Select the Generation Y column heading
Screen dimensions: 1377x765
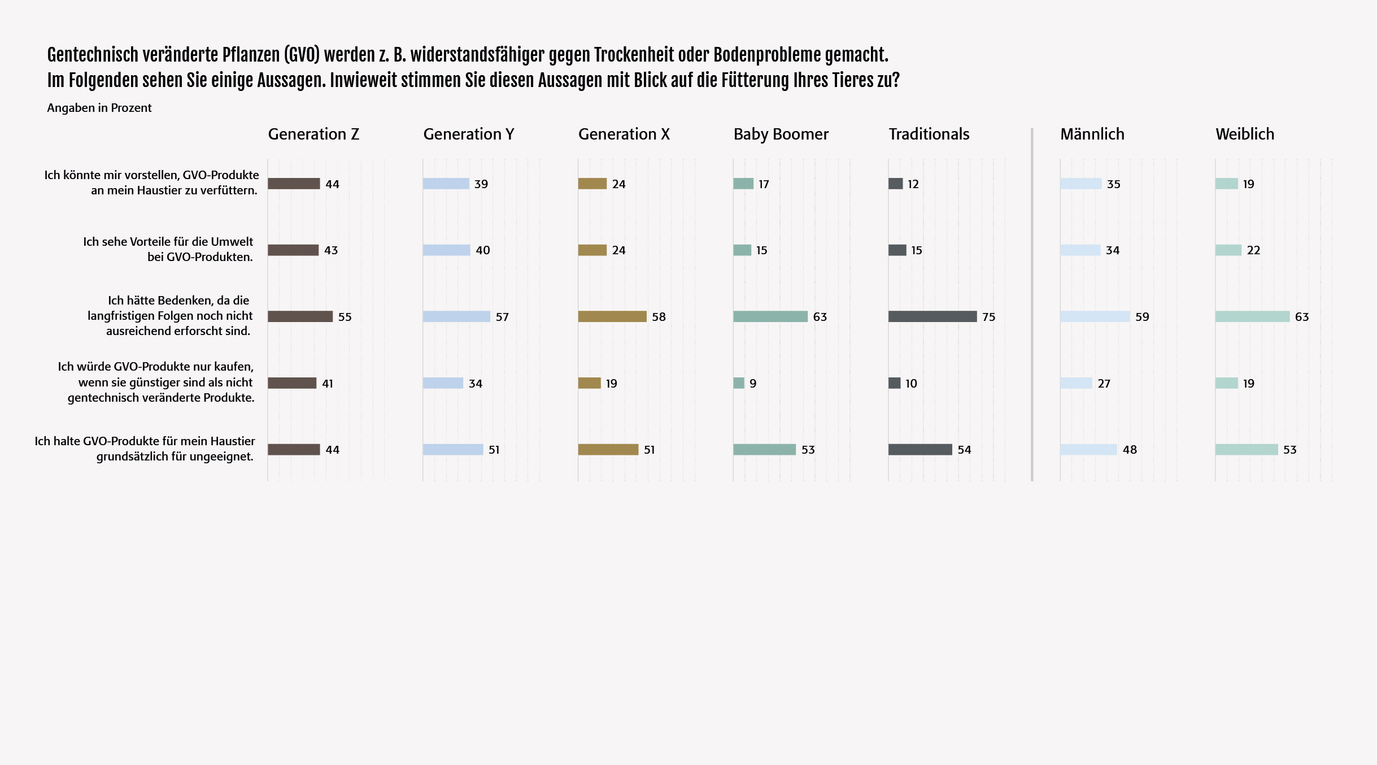(469, 134)
